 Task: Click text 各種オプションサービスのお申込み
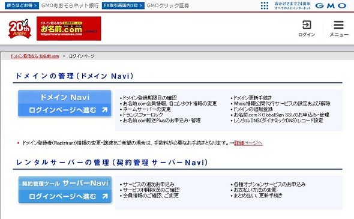pyautogui.click(x=269, y=184)
